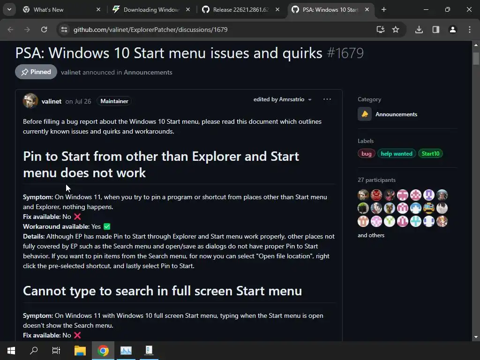Close the Downloading Windows tab
The height and width of the screenshot is (360, 480).
click(x=188, y=9)
